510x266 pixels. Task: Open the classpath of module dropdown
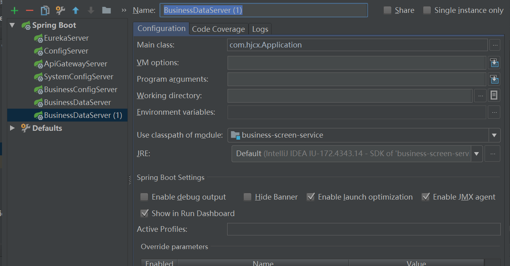point(494,135)
